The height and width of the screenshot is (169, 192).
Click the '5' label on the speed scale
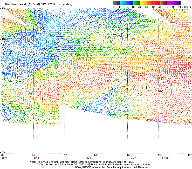pos(120,7)
